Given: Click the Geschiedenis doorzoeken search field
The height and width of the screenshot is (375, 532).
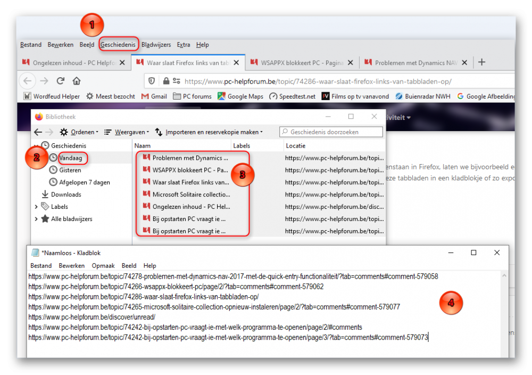Looking at the screenshot, I should (331, 132).
